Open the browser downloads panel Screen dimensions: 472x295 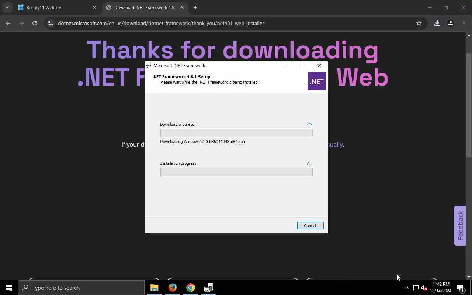(437, 23)
